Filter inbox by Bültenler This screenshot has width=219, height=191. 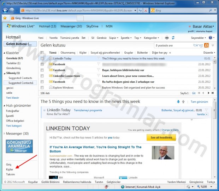tap(142, 53)
